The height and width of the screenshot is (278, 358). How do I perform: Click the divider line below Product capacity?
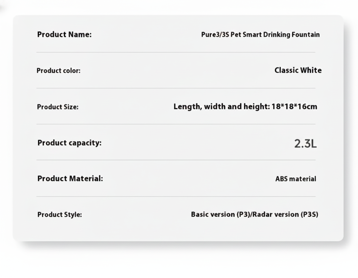click(176, 160)
